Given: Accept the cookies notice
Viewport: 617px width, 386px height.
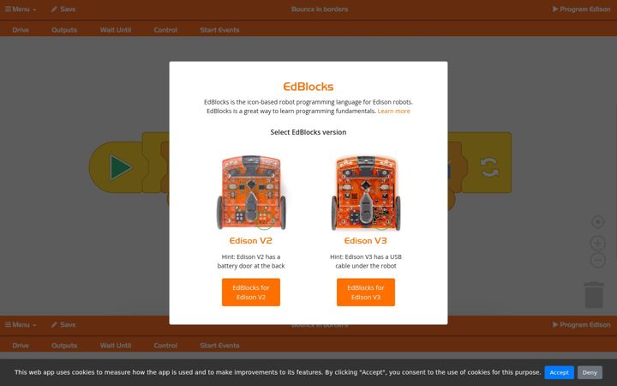Looking at the screenshot, I should (x=559, y=372).
